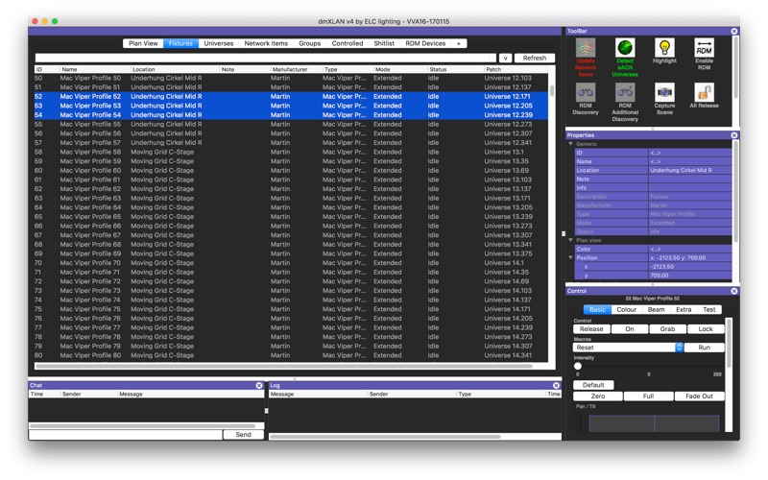The height and width of the screenshot is (480, 768).
Task: Click the Pan / Tilt control pad
Action: (654, 423)
